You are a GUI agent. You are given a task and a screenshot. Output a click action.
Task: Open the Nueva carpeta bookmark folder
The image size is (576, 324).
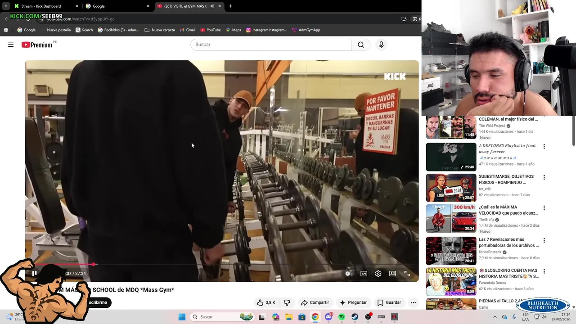pyautogui.click(x=160, y=30)
